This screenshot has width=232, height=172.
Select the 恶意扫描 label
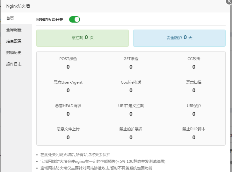194,82
